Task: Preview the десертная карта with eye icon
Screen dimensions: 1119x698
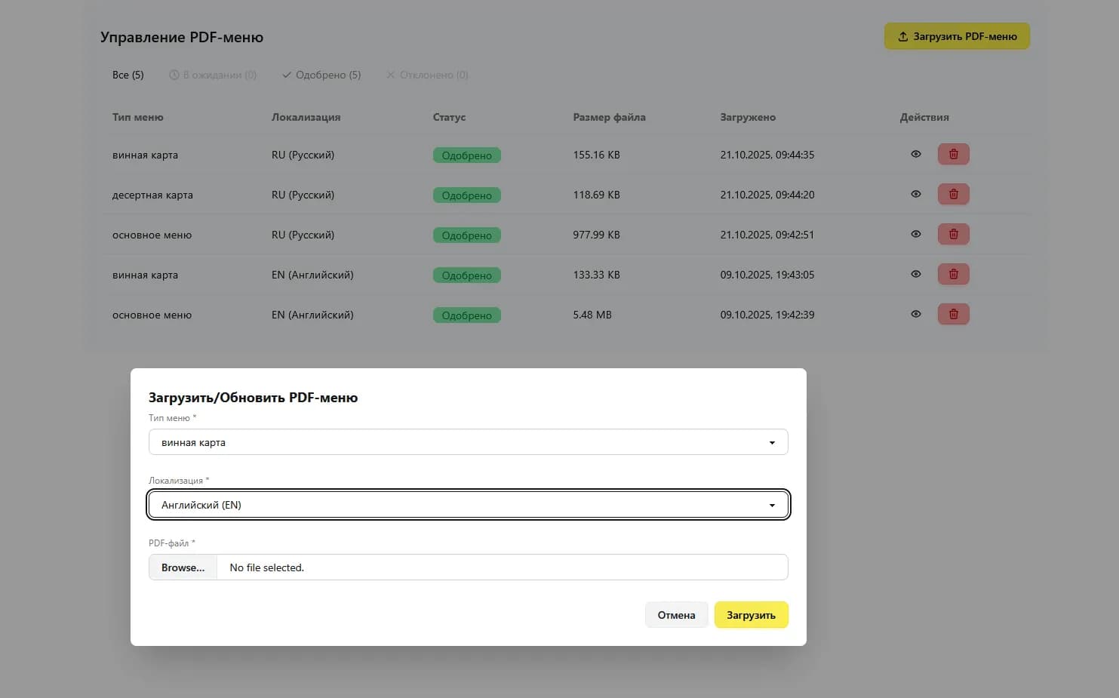Action: click(915, 194)
